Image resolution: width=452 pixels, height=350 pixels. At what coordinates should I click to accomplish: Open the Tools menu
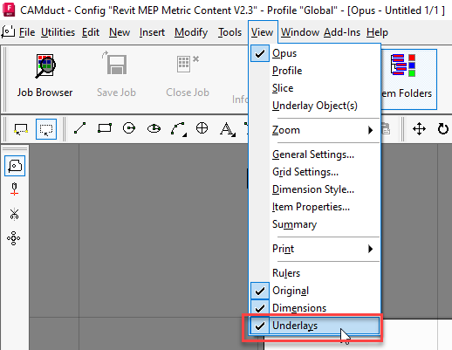[x=229, y=32]
